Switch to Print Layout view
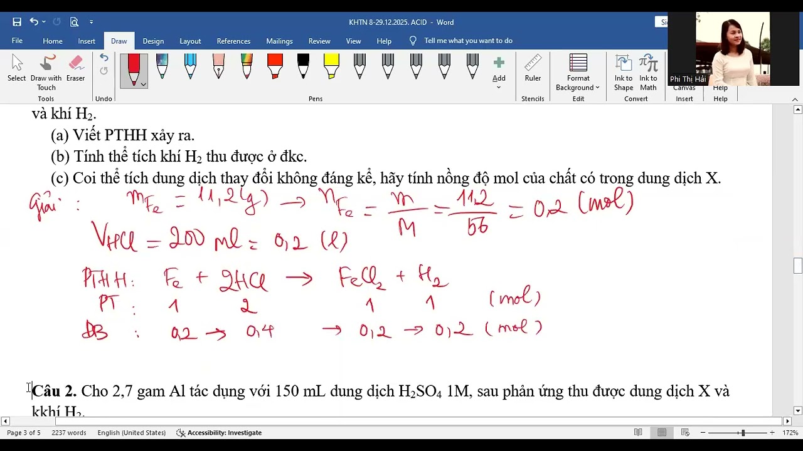 (662, 433)
